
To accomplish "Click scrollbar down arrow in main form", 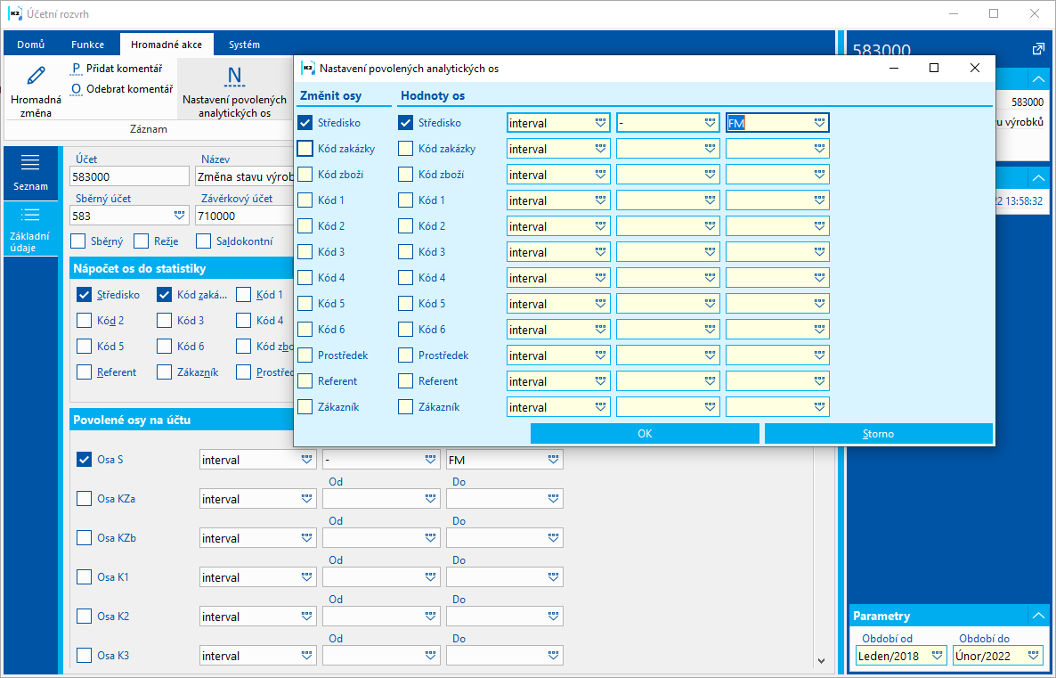I will coord(821,660).
